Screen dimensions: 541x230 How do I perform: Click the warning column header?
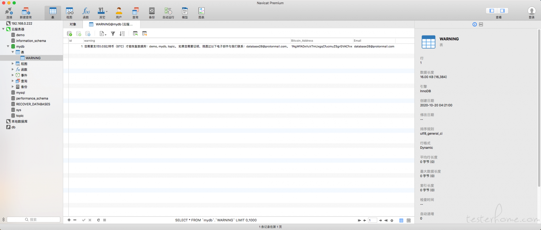pyautogui.click(x=187, y=41)
